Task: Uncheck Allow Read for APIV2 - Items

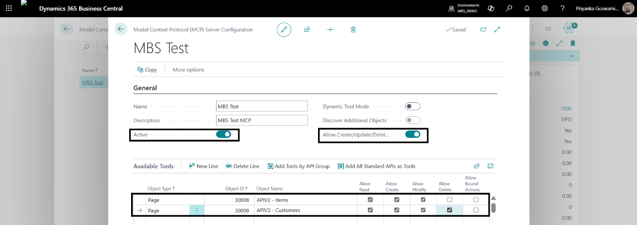Action: 370,200
